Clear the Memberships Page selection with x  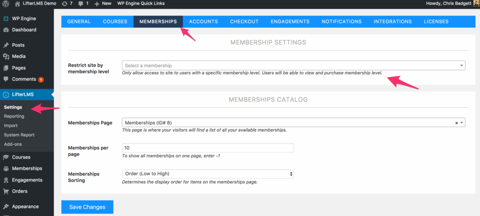pos(457,123)
